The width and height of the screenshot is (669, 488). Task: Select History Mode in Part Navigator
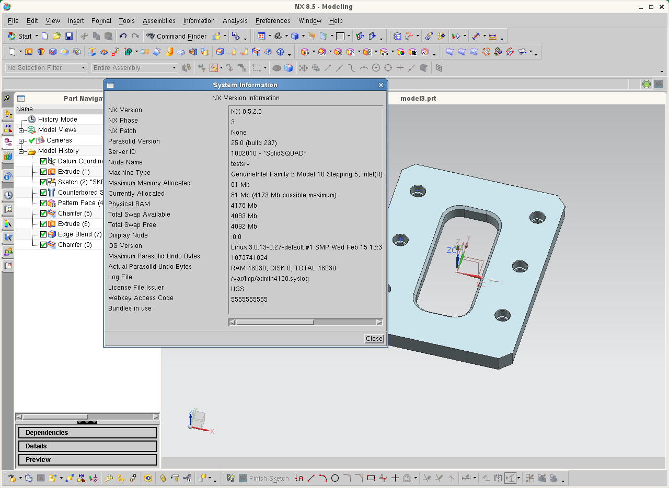pyautogui.click(x=57, y=120)
